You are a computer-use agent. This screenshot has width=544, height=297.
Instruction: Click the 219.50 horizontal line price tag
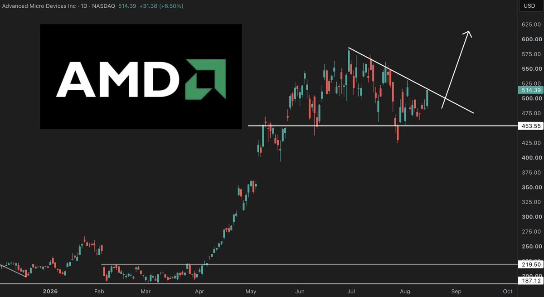pos(531,264)
